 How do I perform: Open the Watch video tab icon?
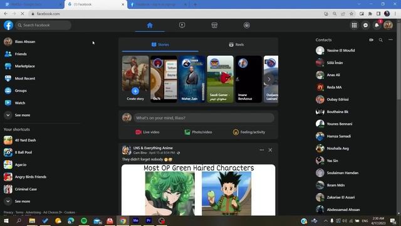point(182,25)
